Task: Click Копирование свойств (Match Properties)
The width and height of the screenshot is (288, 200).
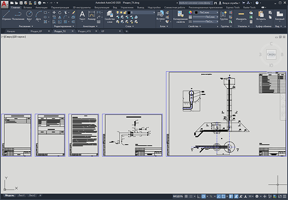Action: click(x=180, y=17)
